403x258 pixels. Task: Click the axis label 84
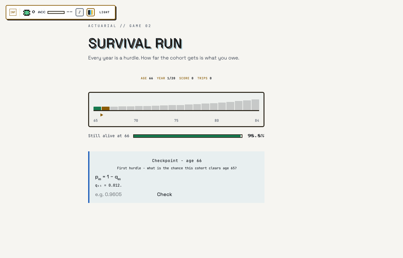point(257,121)
